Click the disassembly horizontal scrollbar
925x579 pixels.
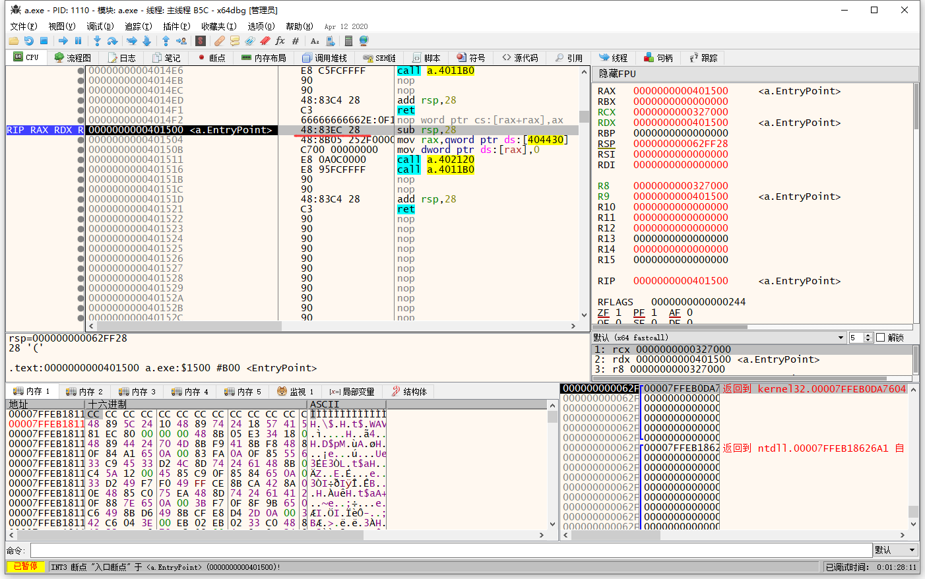pos(333,326)
